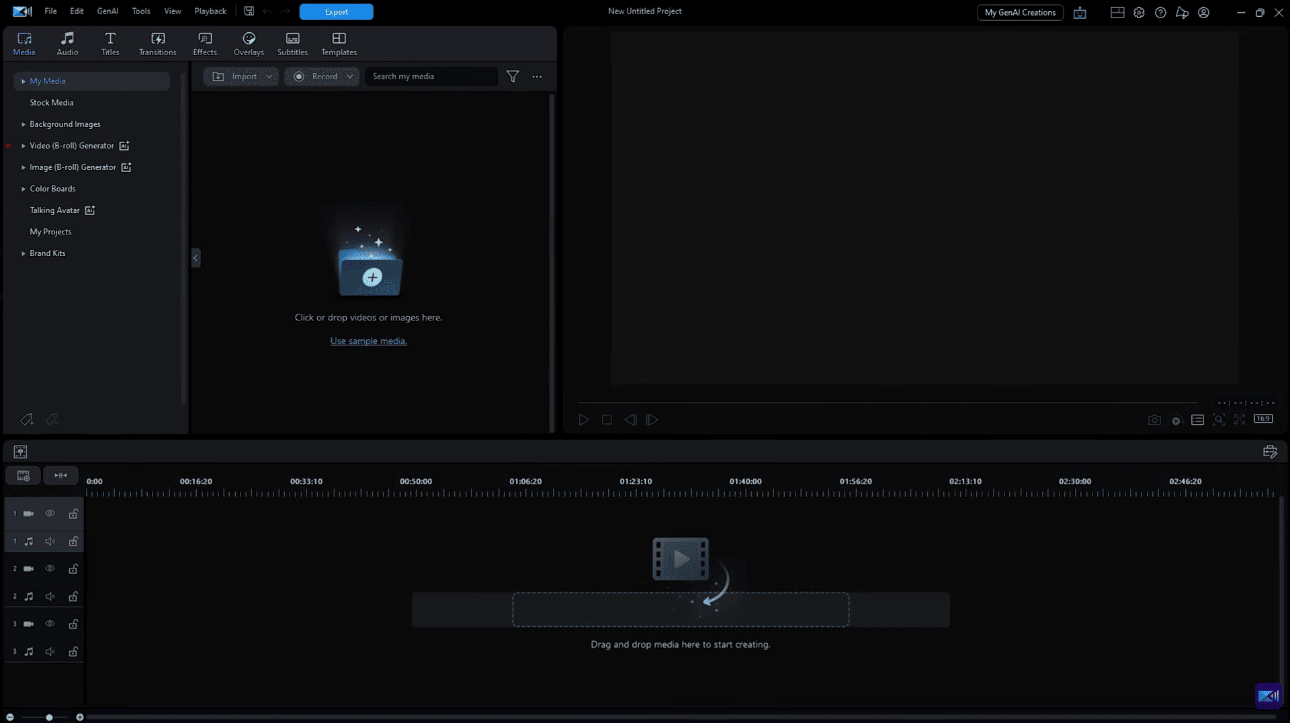1290x723 pixels.
Task: Open the Import dropdown arrow
Action: pyautogui.click(x=269, y=77)
